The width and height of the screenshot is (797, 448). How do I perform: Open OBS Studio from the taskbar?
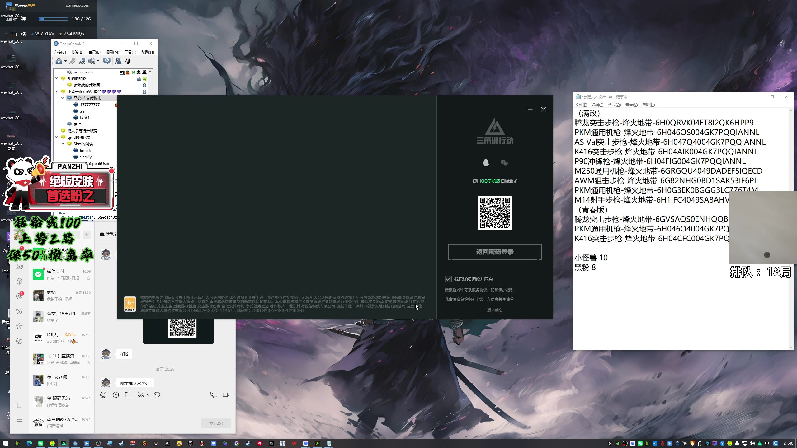pos(98,443)
